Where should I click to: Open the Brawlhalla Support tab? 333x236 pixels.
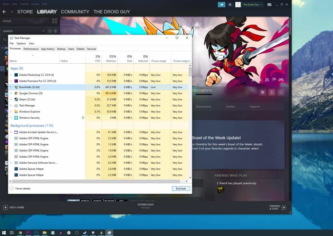(255, 107)
